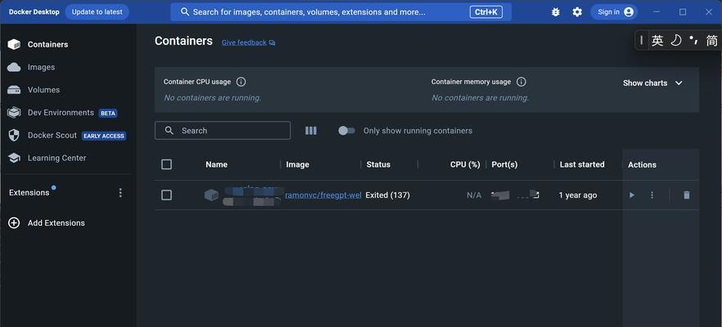Click the Containers cube icon in sidebar
Image resolution: width=722 pixels, height=327 pixels.
click(x=14, y=45)
